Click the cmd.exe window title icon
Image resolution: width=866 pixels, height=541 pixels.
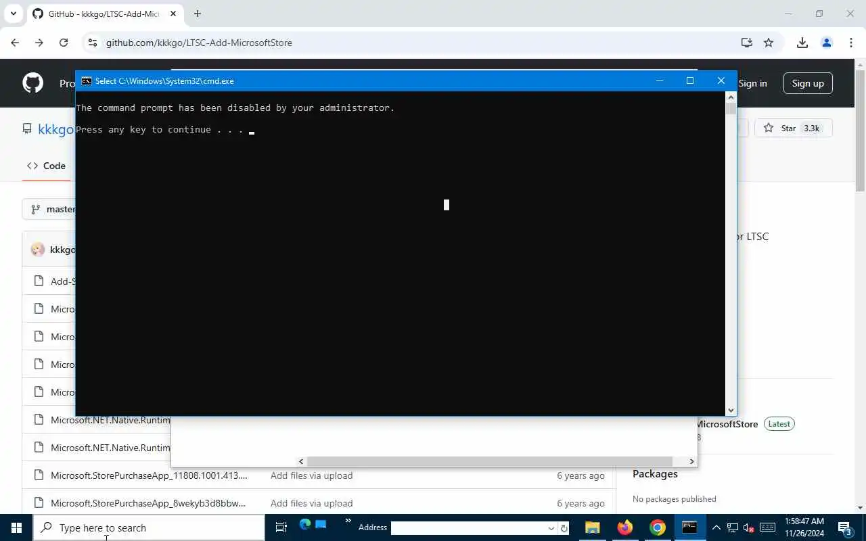pyautogui.click(x=87, y=80)
